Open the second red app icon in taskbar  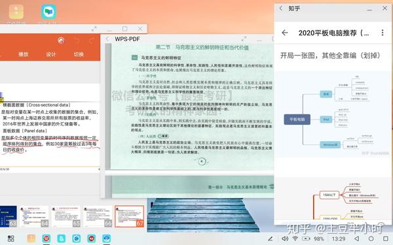coord(92,238)
